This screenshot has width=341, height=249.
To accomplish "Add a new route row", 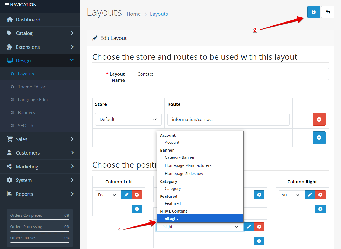I will [319, 138].
